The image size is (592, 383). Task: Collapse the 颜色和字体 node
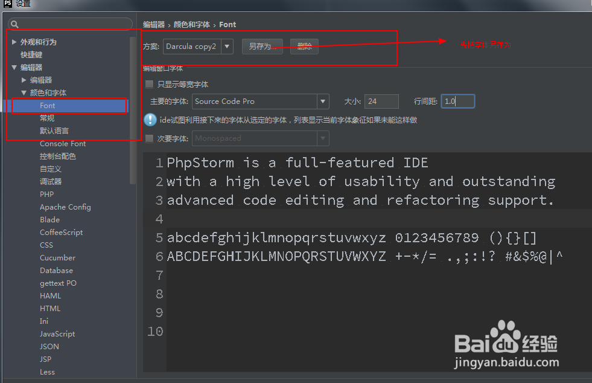coord(24,92)
